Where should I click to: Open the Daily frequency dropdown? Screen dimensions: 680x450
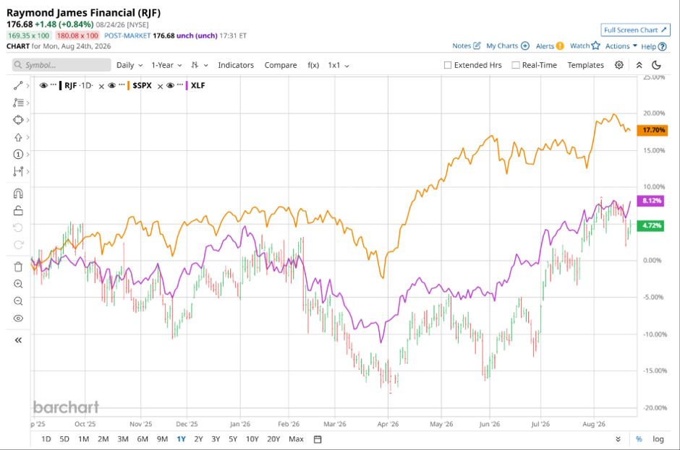click(129, 65)
